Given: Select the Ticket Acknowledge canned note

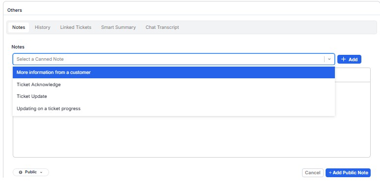Looking at the screenshot, I should (174, 85).
